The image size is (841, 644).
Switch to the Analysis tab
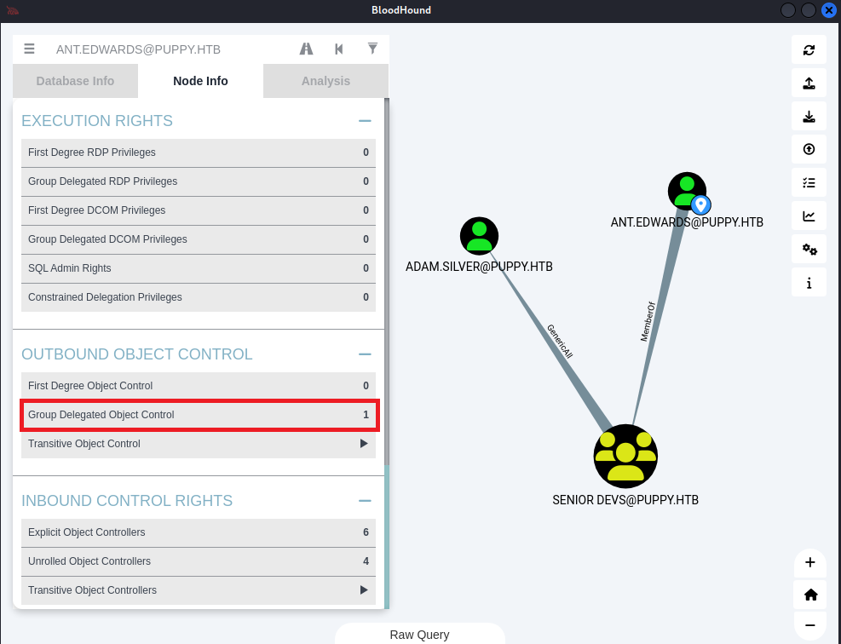point(325,81)
